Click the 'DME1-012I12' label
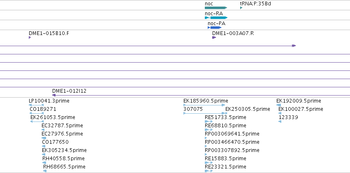The height and width of the screenshot is (173, 350). [69, 91]
